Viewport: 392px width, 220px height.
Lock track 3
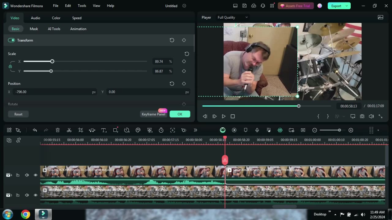(x=18, y=195)
